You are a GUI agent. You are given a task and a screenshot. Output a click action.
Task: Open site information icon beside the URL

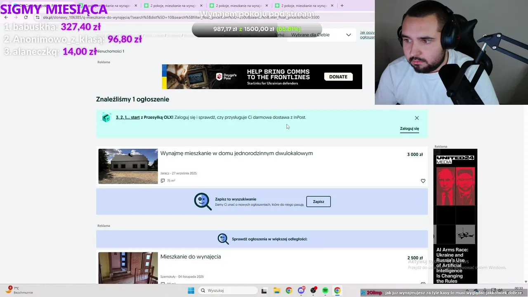[38, 17]
